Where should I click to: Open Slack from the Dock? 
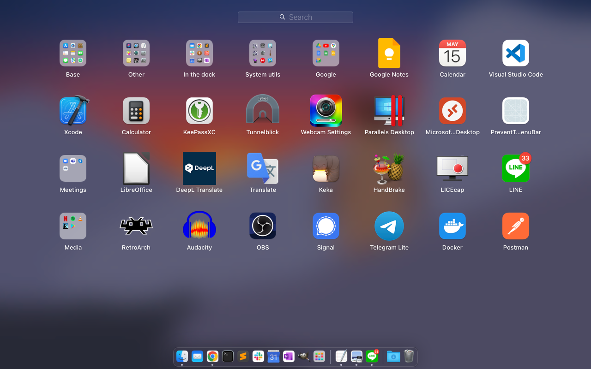coord(258,356)
